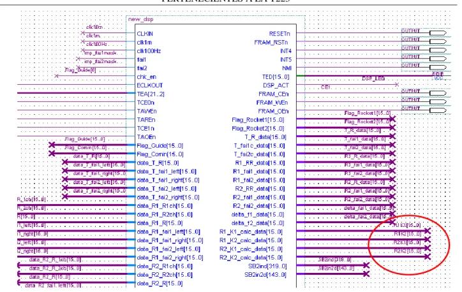Click the DSP_ACT port label
The width and height of the screenshot is (462, 292).
pos(276,85)
